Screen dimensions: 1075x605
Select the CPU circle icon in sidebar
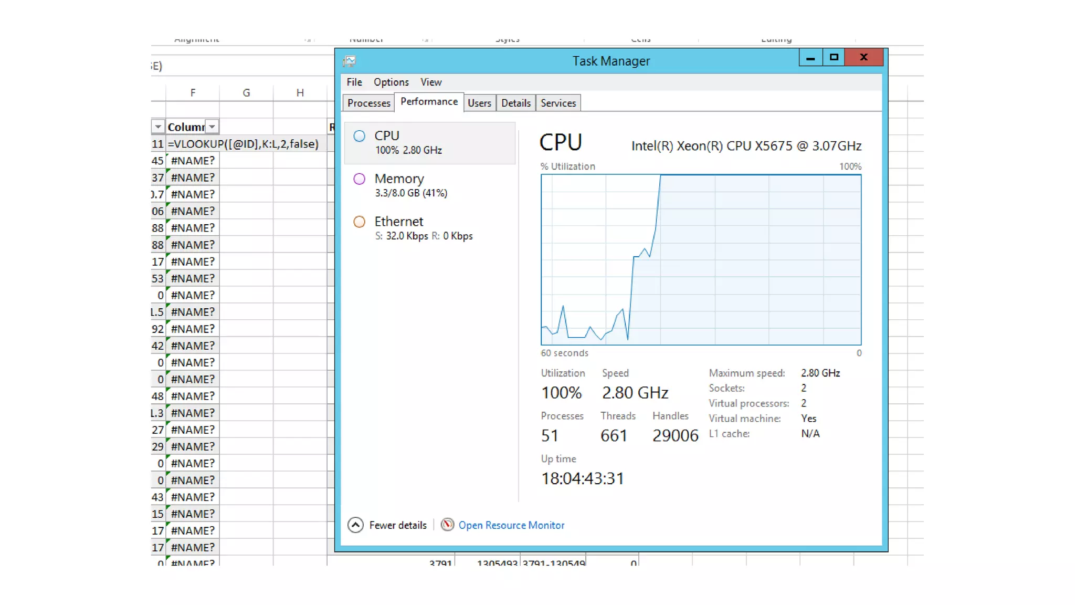[x=360, y=137]
